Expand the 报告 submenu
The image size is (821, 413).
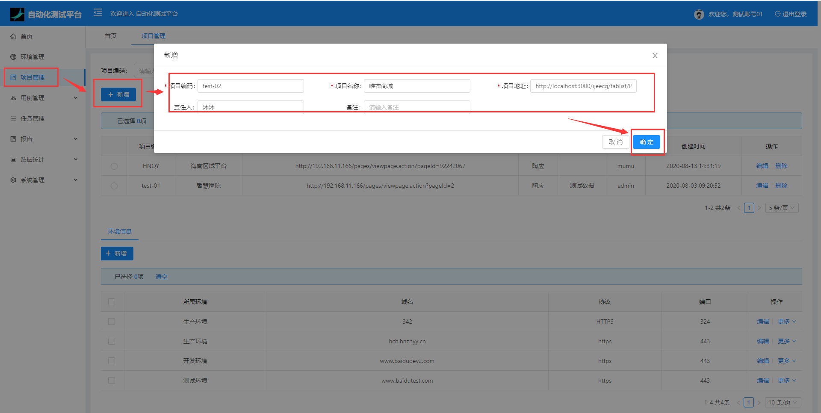76,139
